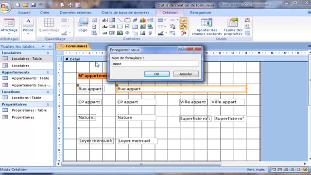This screenshot has width=311, height=175.
Task: Collapse the Locataires group in navigation pane
Action: coord(48,53)
